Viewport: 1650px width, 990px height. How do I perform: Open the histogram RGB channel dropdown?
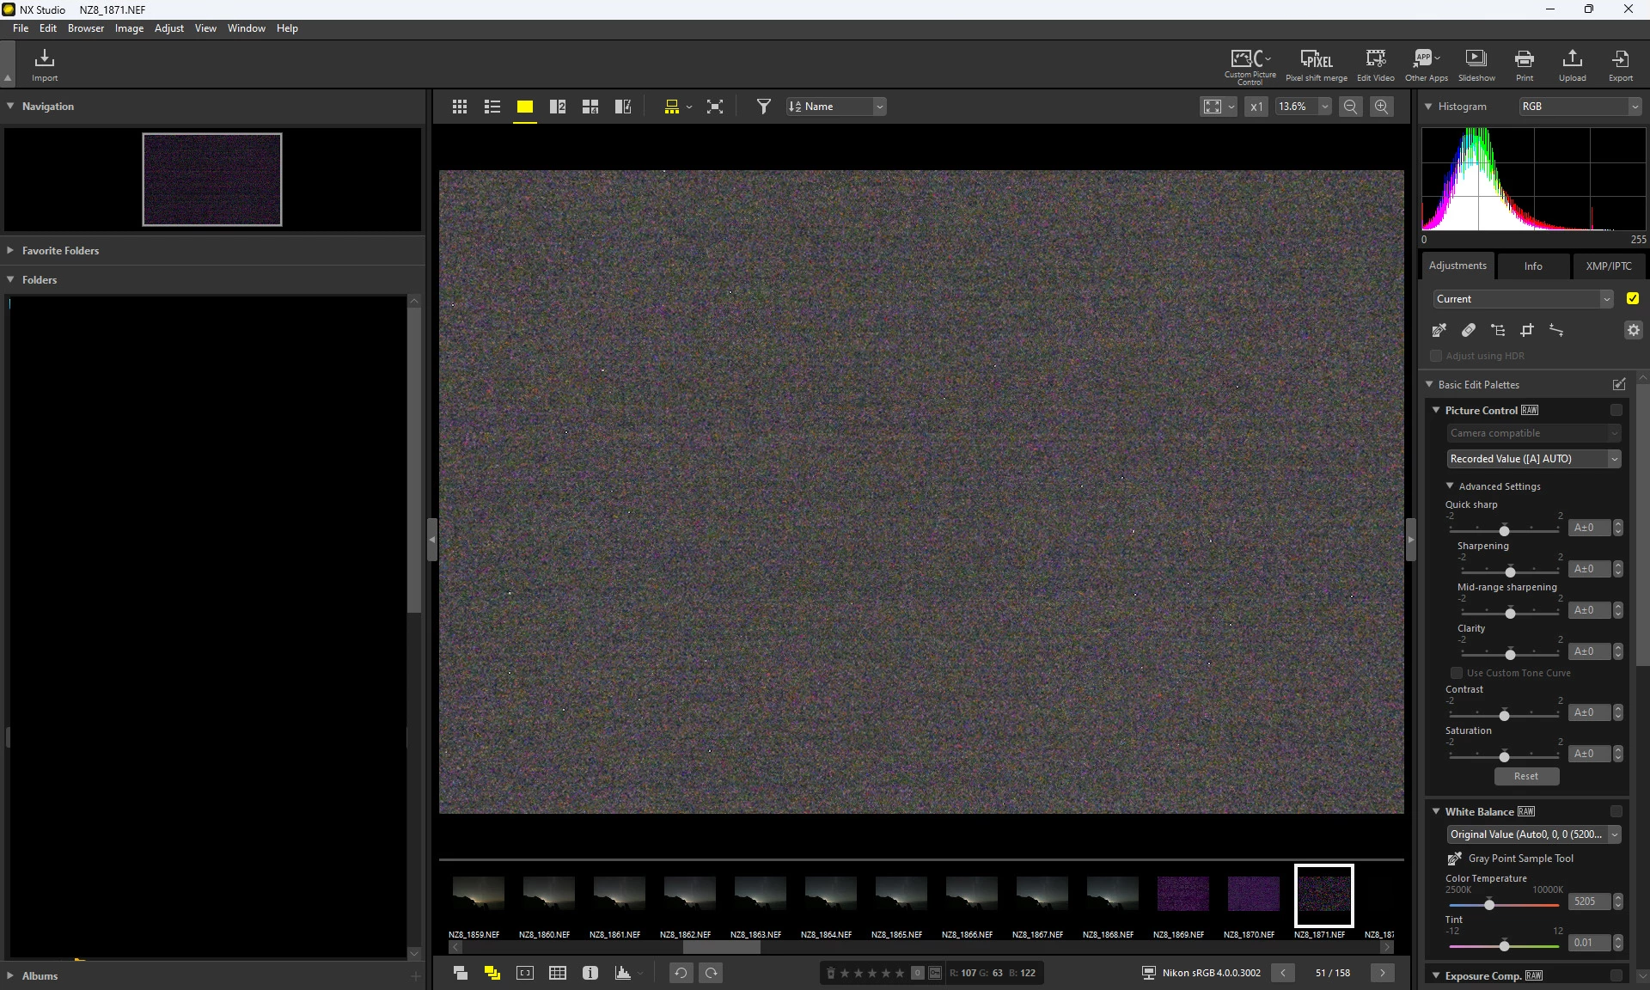point(1580,107)
